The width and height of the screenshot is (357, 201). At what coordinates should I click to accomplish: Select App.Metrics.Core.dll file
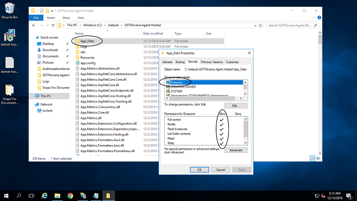(94, 112)
